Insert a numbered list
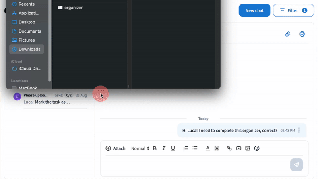 click(186, 148)
